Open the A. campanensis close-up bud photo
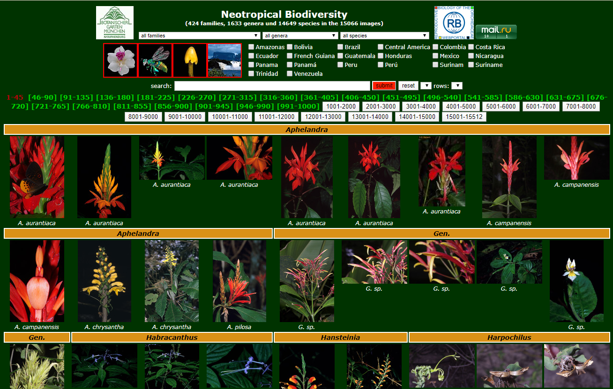Image resolution: width=613 pixels, height=389 pixels. (x=37, y=281)
